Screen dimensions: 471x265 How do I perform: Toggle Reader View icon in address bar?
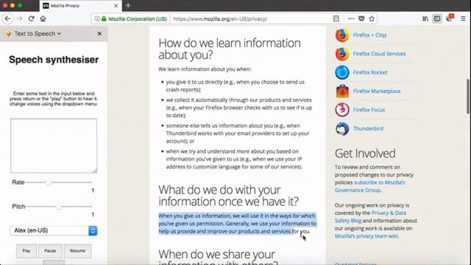click(x=336, y=18)
